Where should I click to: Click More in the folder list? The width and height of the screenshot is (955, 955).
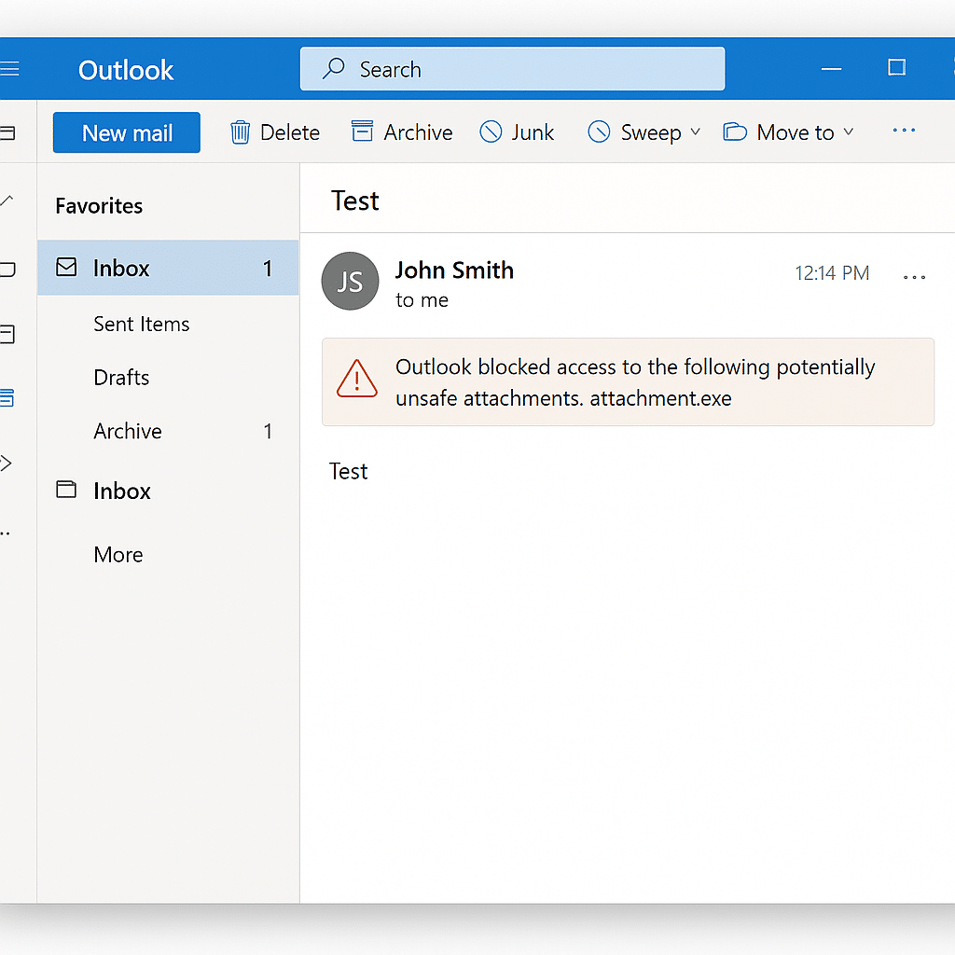118,555
